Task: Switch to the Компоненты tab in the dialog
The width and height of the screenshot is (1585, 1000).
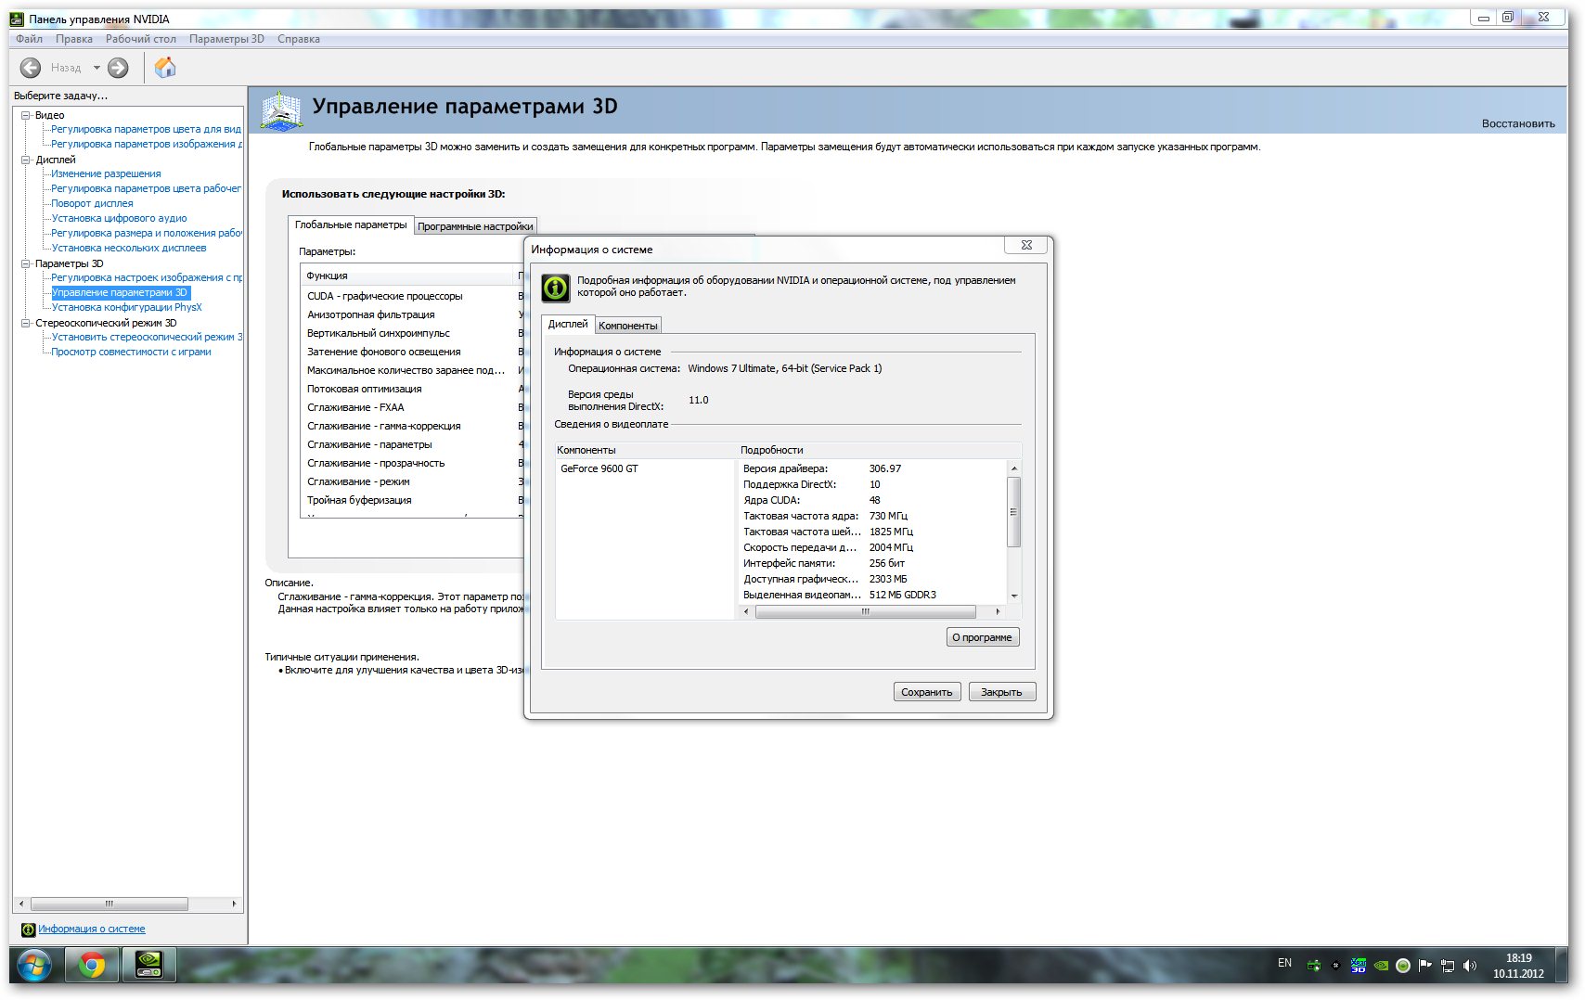Action: point(628,326)
